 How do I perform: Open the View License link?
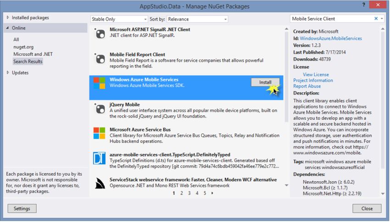316,74
